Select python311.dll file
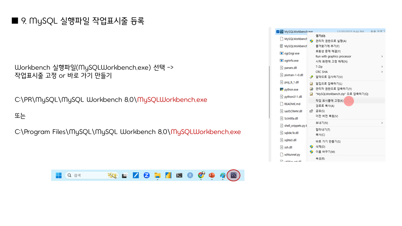402x226 pixels. pyautogui.click(x=293, y=97)
